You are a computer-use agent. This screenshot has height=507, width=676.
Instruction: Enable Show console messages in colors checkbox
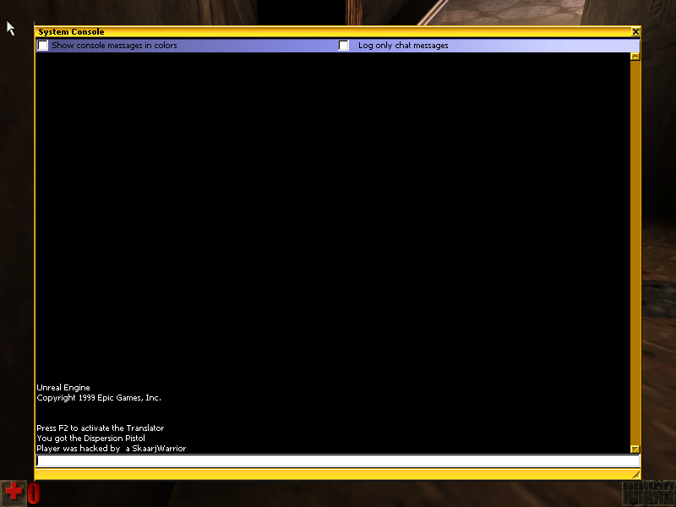[x=42, y=46]
